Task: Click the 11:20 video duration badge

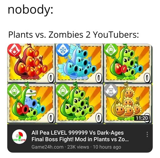Action: (x=142, y=118)
